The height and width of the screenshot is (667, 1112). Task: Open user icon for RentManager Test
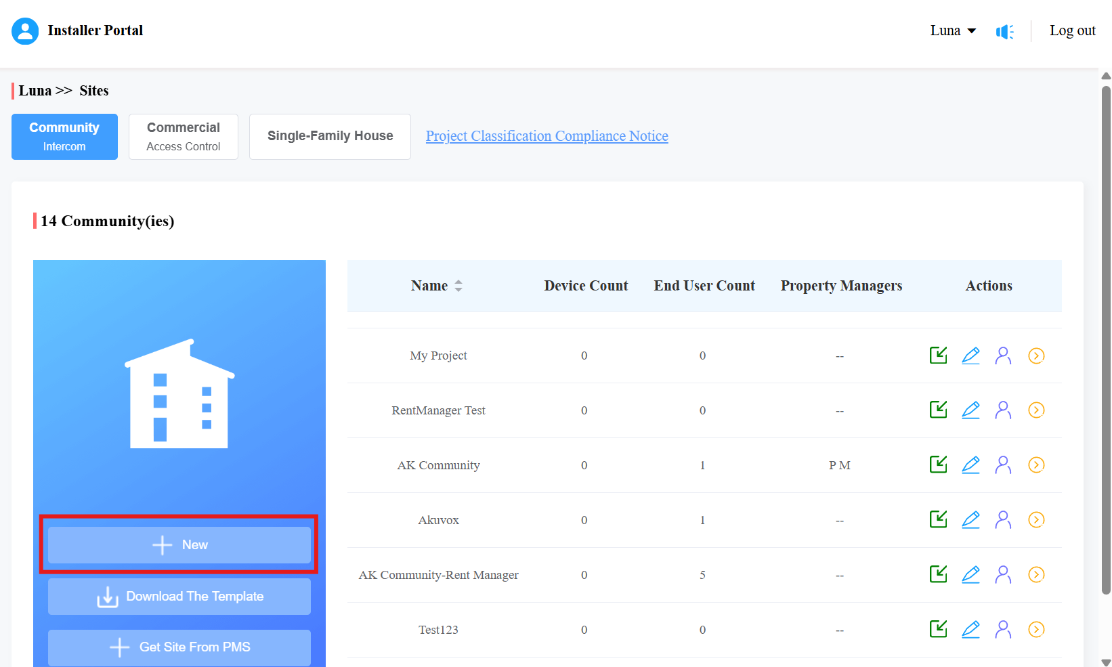pos(1003,410)
